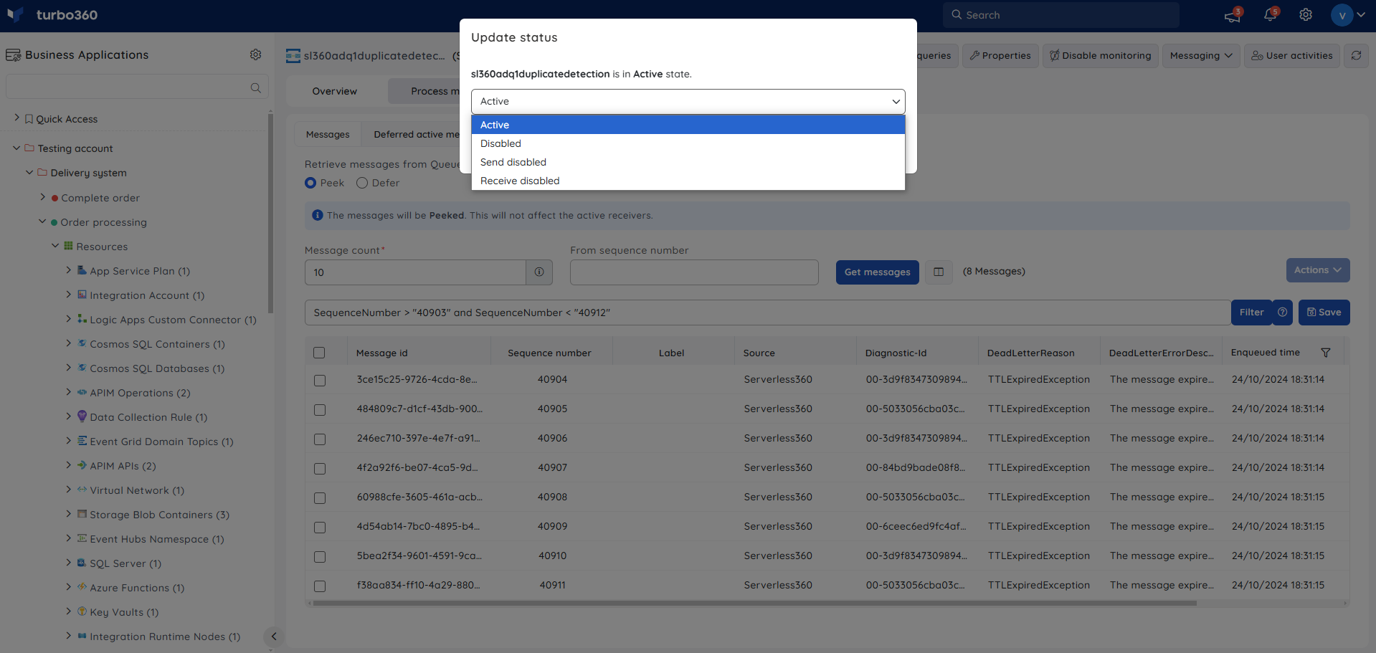Select the Peek radio button
1376x653 pixels.
point(310,183)
